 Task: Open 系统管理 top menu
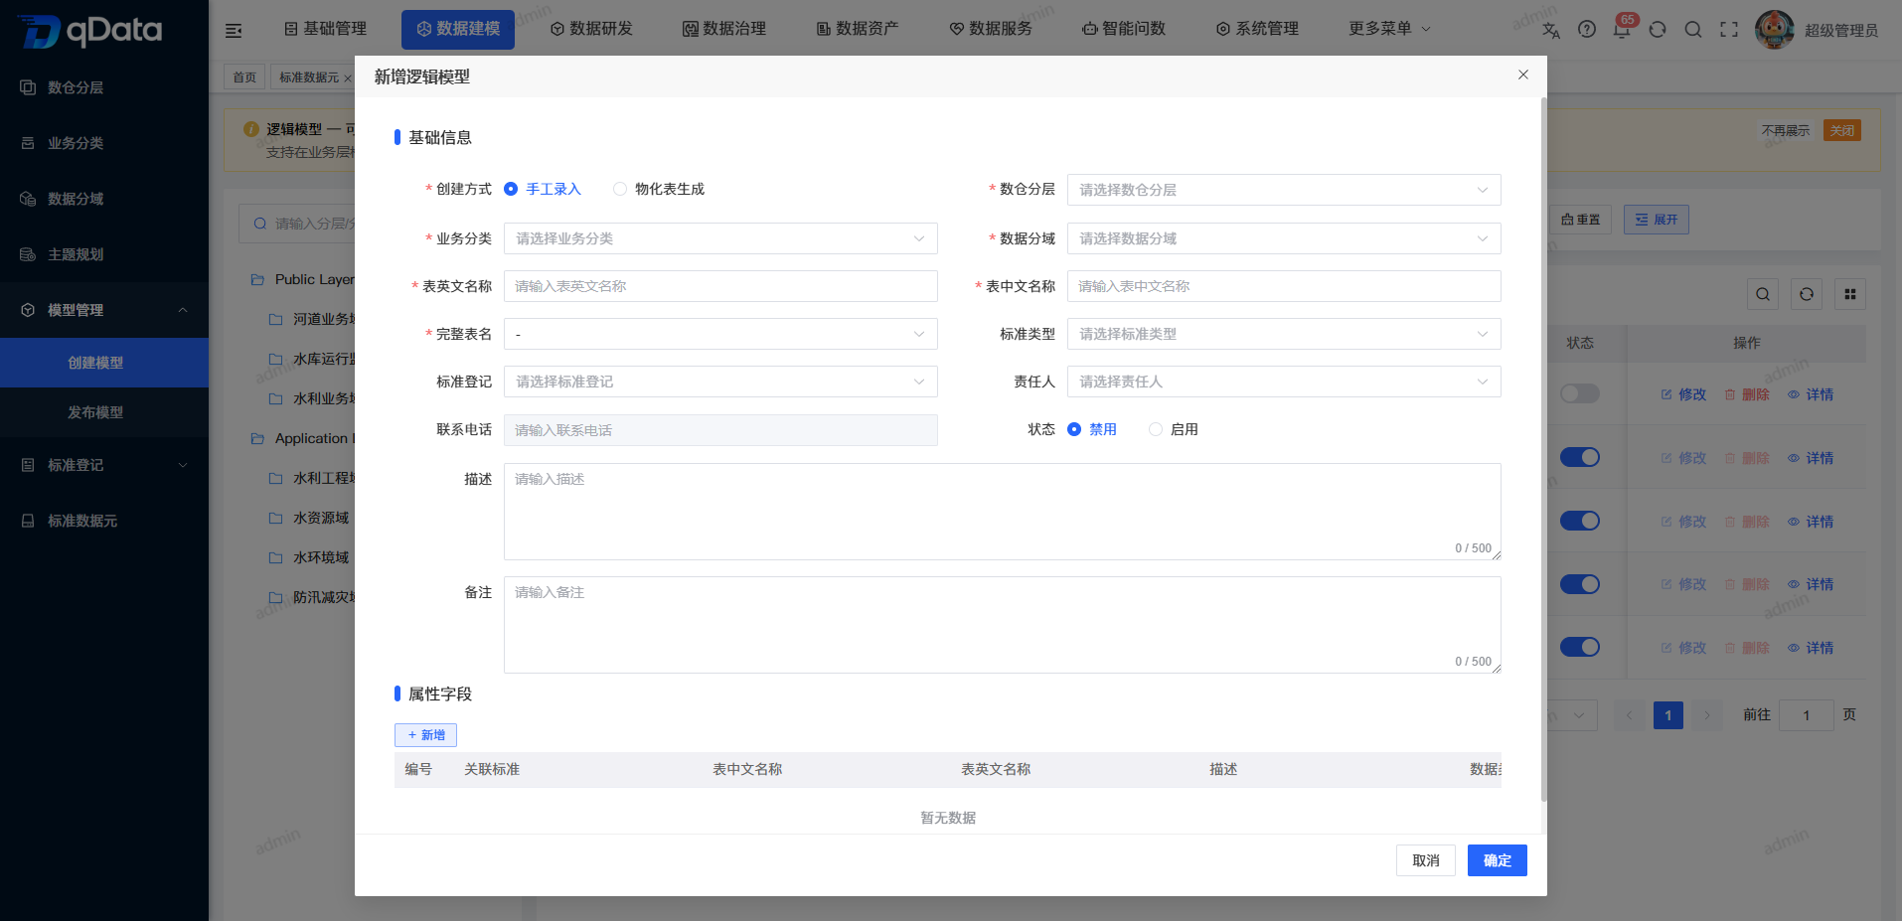coord(1257,29)
